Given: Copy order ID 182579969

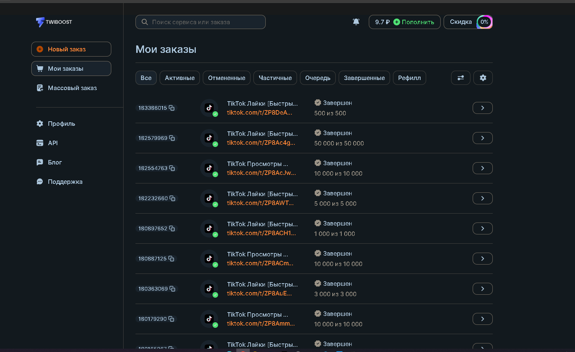Looking at the screenshot, I should (172, 138).
